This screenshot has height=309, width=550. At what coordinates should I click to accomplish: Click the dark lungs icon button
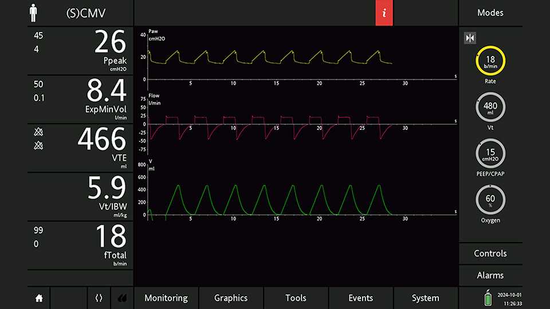(x=122, y=298)
